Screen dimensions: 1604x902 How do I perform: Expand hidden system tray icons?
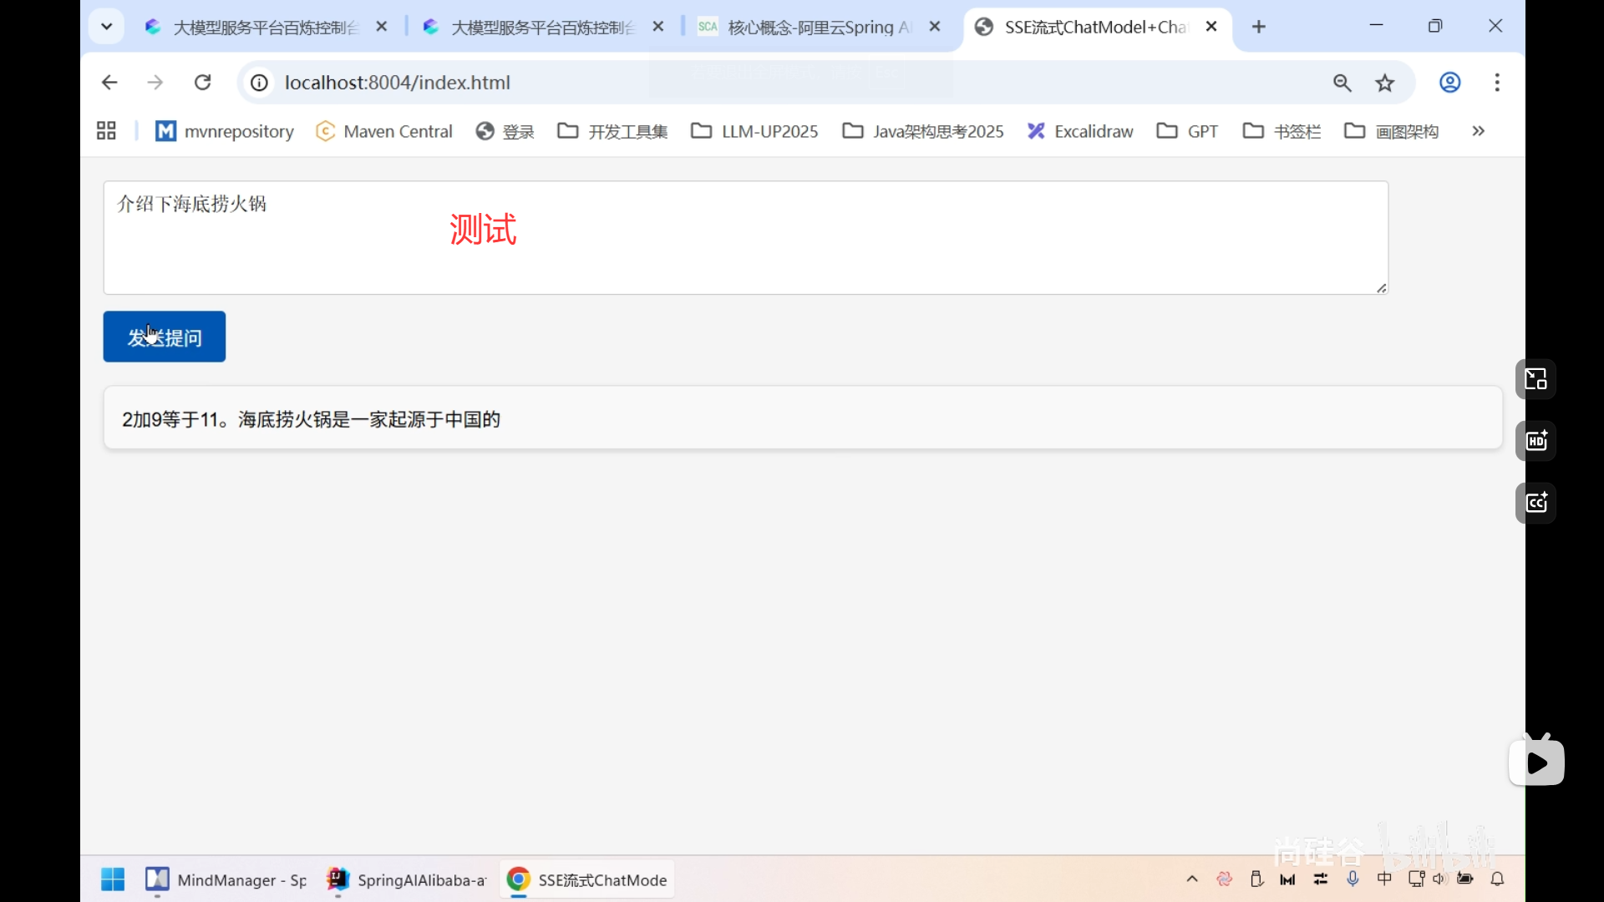(x=1192, y=879)
